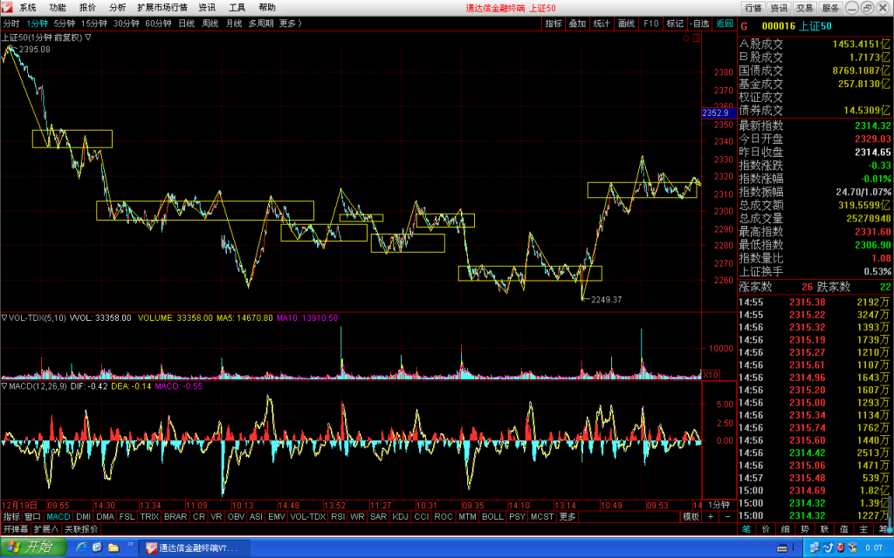Screen dimensions: 894x558
Task: Click the 返回 button
Action: pos(724,24)
